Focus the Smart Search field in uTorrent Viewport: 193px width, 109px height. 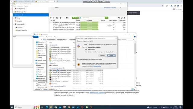(93, 18)
